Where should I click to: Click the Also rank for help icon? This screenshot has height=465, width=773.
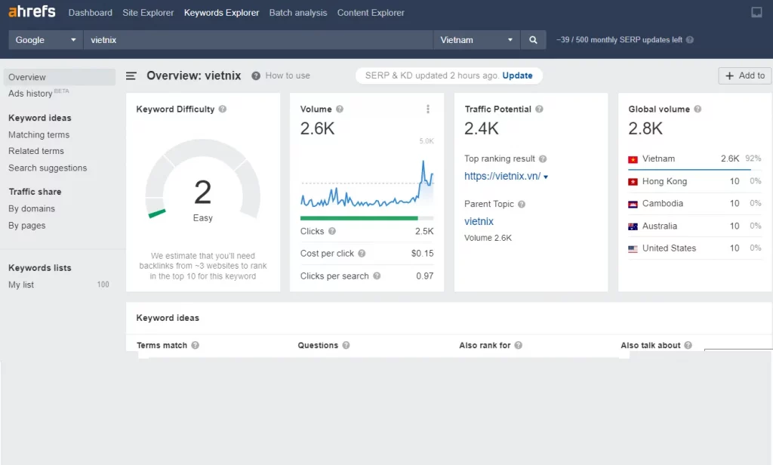(518, 345)
